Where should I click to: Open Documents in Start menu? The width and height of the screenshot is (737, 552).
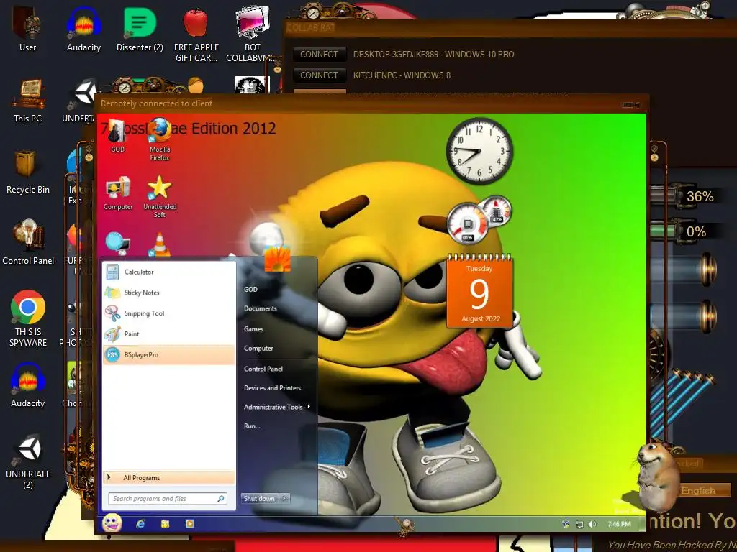point(261,308)
